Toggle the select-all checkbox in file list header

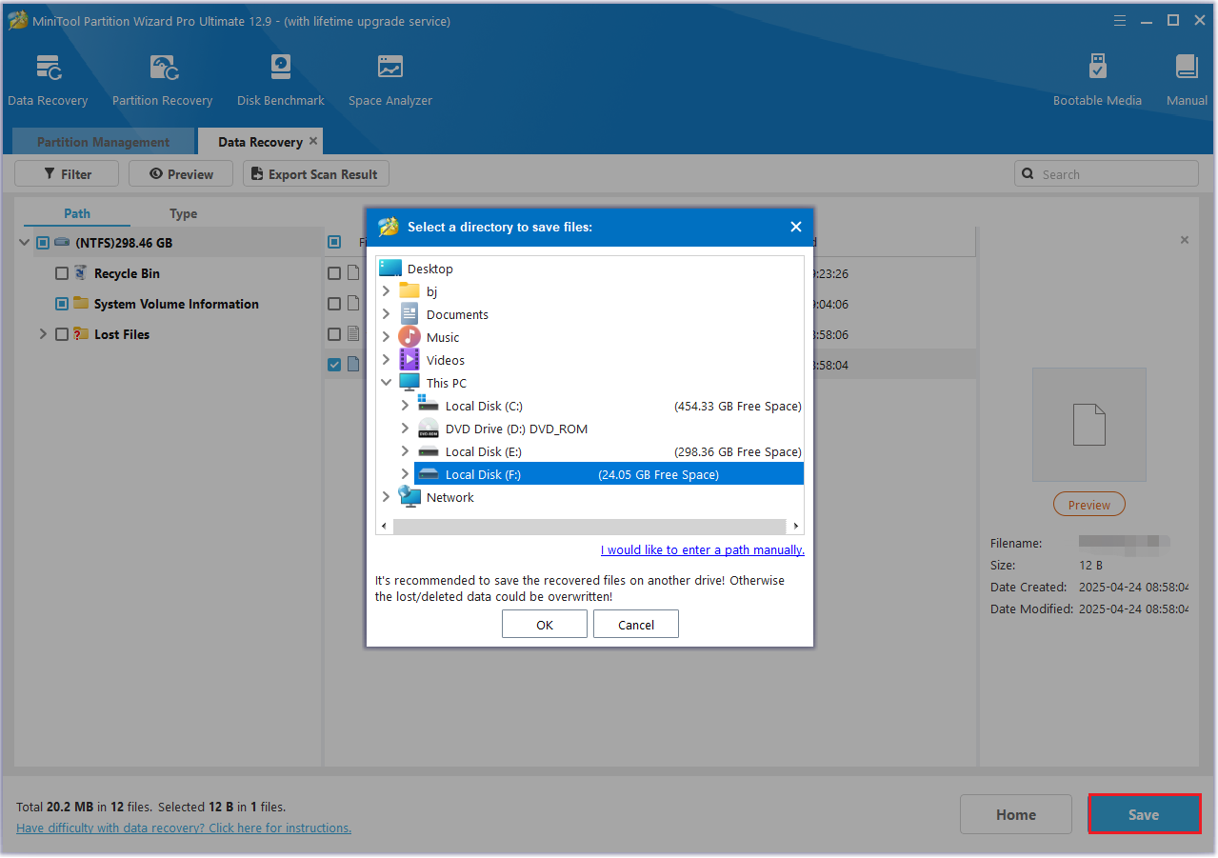[x=334, y=243]
